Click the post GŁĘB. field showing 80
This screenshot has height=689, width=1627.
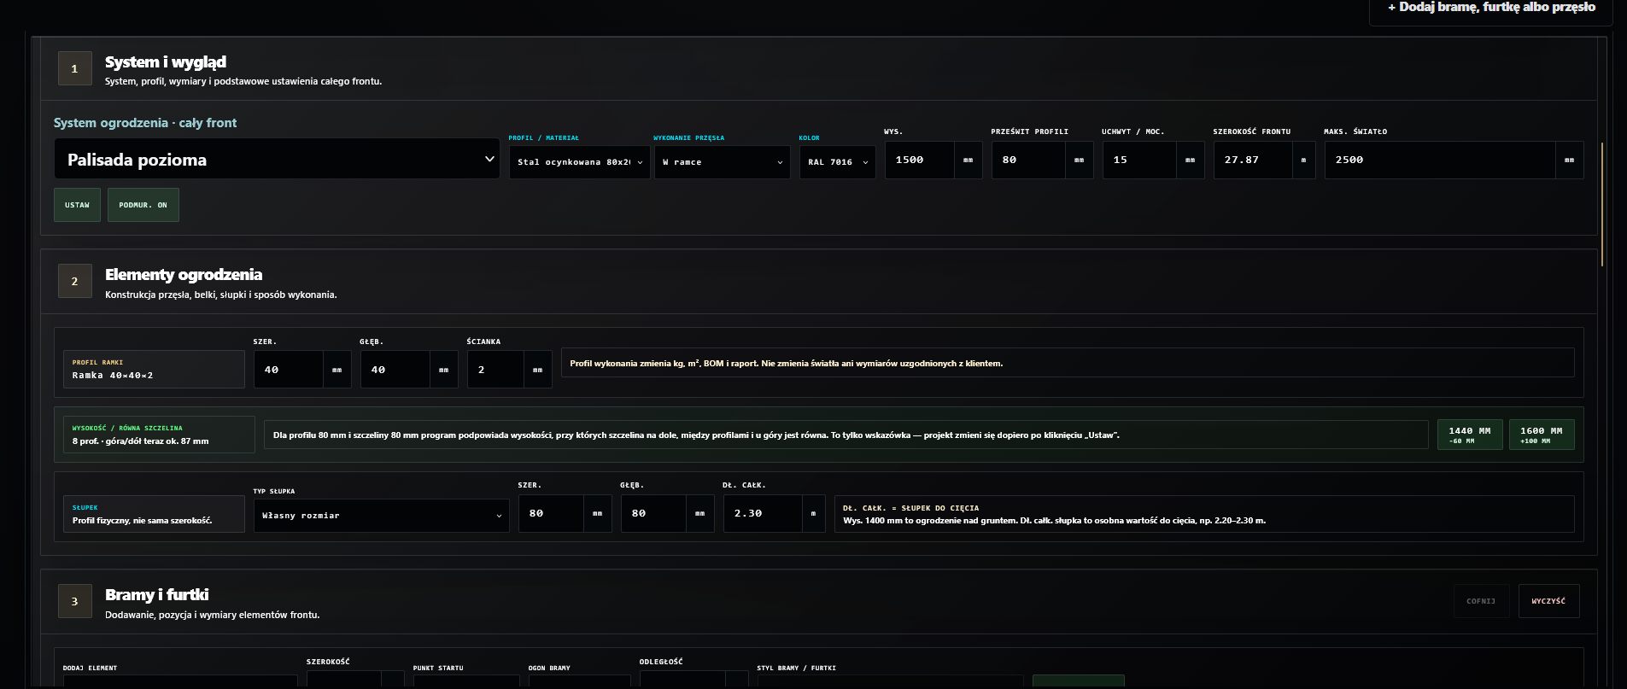tap(653, 513)
